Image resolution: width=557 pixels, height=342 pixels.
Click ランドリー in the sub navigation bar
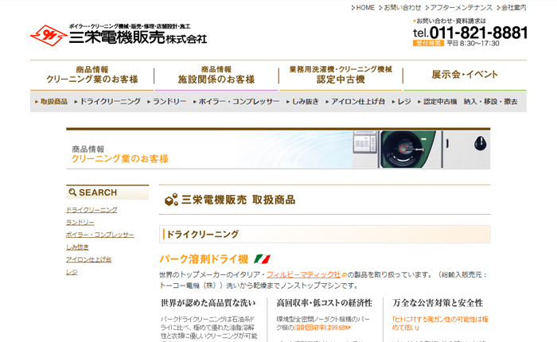[169, 102]
